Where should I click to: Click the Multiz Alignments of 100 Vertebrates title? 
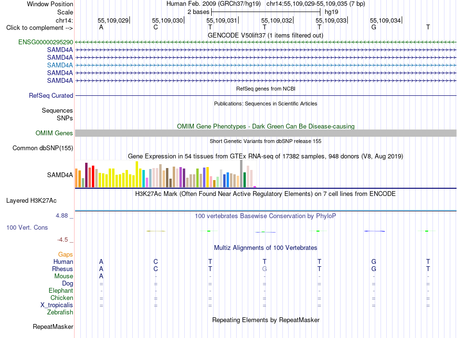[266, 247]
